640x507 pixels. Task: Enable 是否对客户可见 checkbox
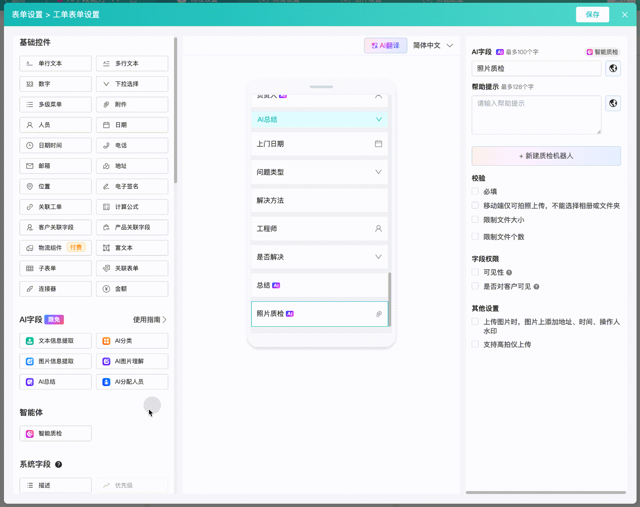coord(475,286)
